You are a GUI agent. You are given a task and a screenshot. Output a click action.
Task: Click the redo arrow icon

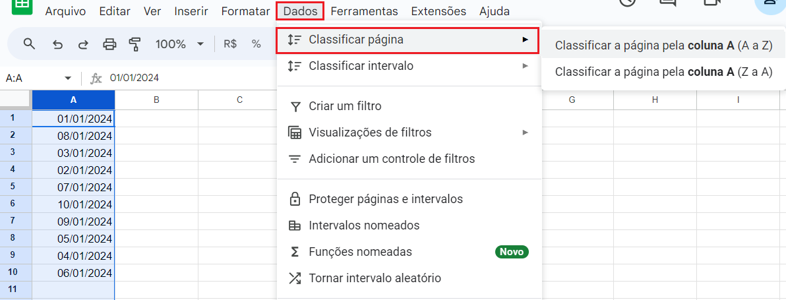pos(82,44)
